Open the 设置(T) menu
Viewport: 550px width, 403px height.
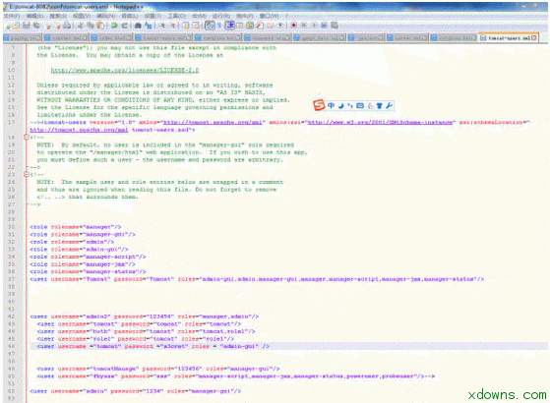(x=153, y=16)
